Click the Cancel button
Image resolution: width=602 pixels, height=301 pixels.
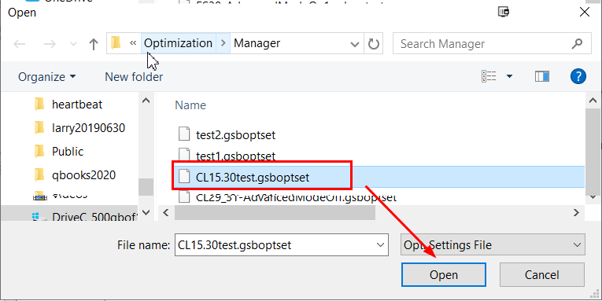(x=542, y=274)
